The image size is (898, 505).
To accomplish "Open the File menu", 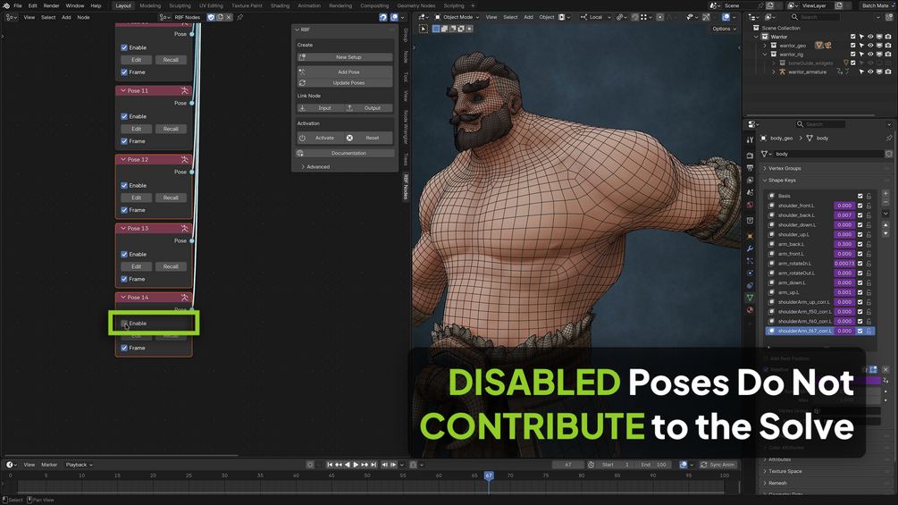I will [18, 5].
